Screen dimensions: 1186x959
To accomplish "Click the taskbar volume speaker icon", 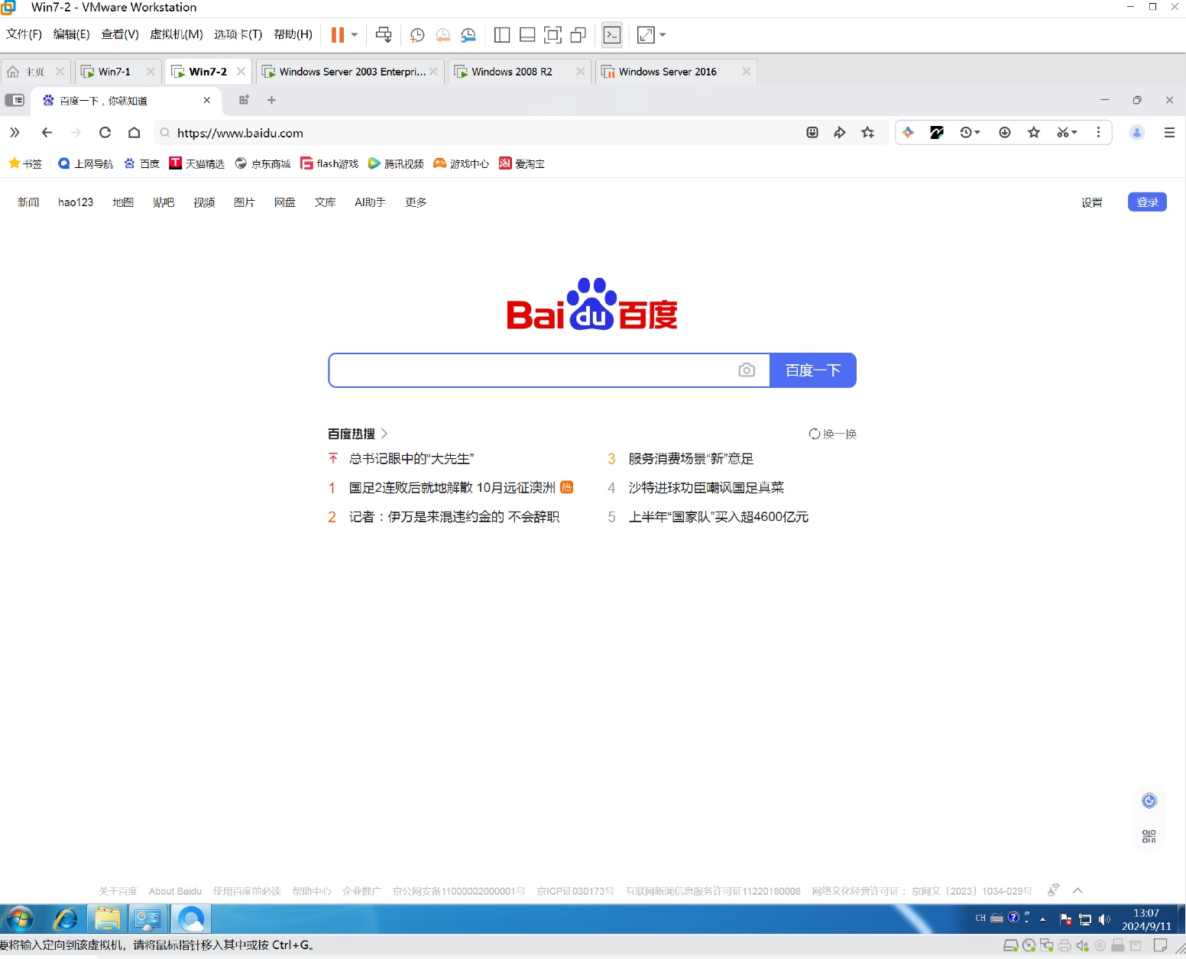I will pyautogui.click(x=1104, y=919).
